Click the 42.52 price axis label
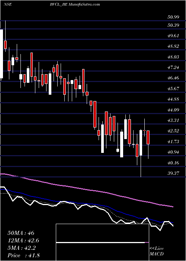 pos(173,131)
